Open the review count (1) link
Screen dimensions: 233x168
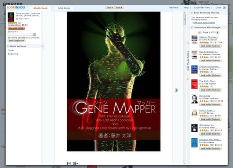[20, 23]
